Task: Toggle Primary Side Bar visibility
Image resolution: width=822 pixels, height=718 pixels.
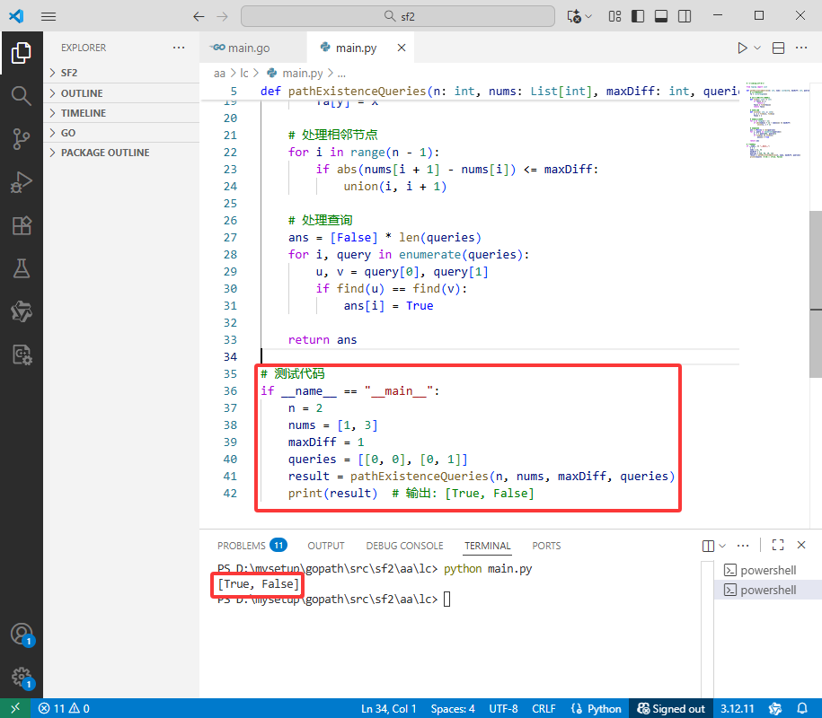Action: click(638, 16)
